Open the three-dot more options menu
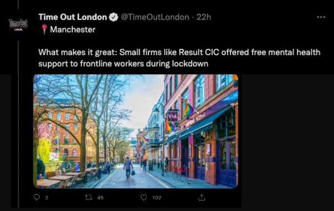 coord(321,17)
